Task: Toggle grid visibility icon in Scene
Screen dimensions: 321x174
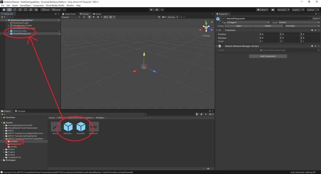Action: point(111,17)
